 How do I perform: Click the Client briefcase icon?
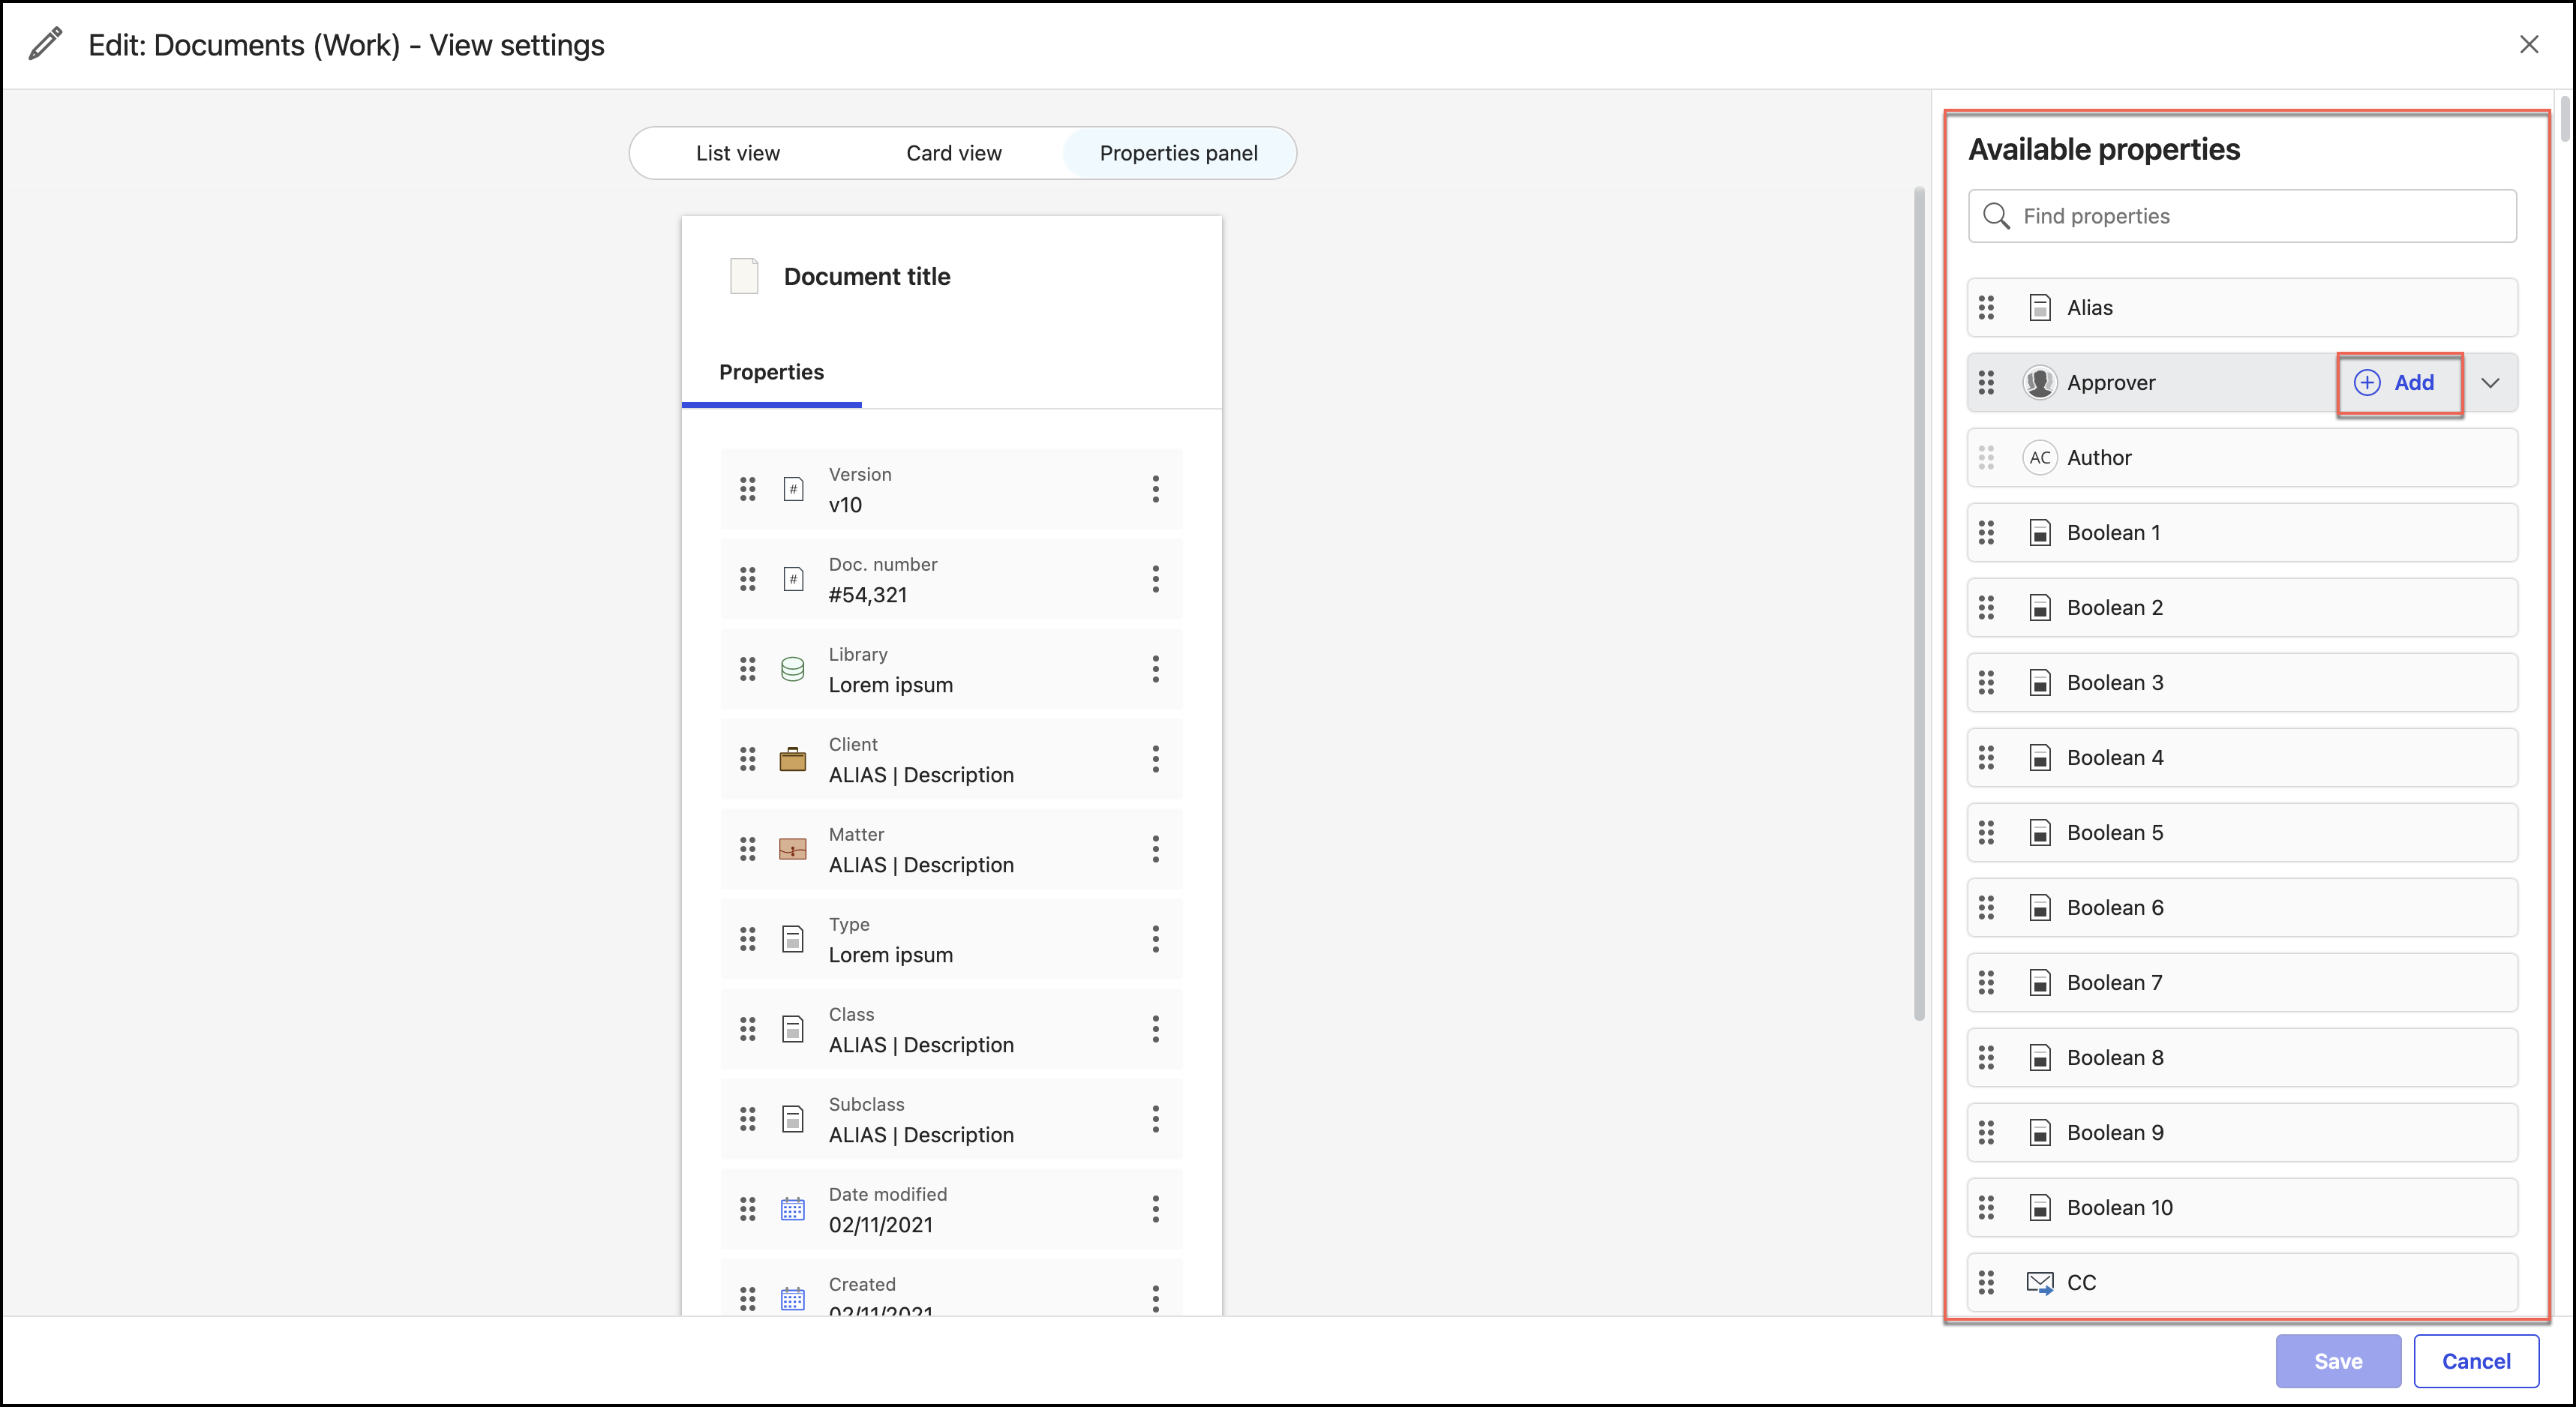792,759
